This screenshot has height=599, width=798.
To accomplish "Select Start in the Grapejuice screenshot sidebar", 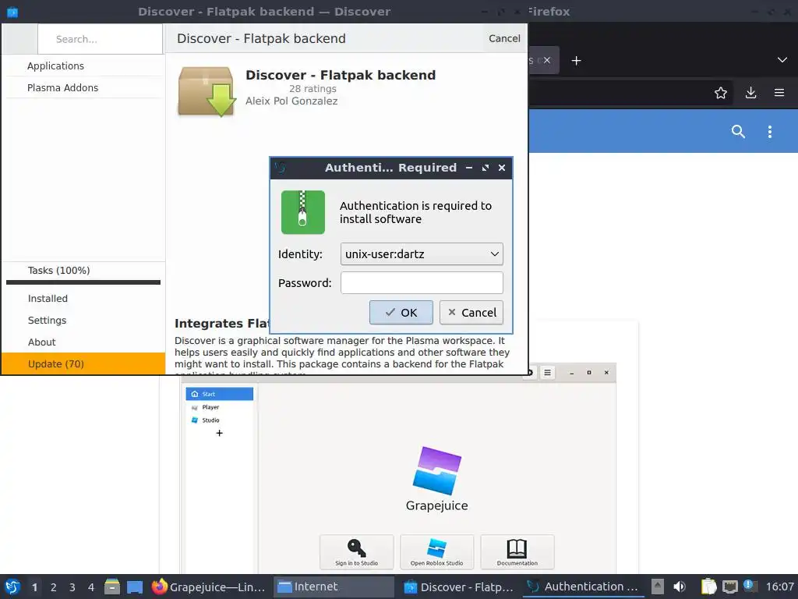I will click(219, 394).
